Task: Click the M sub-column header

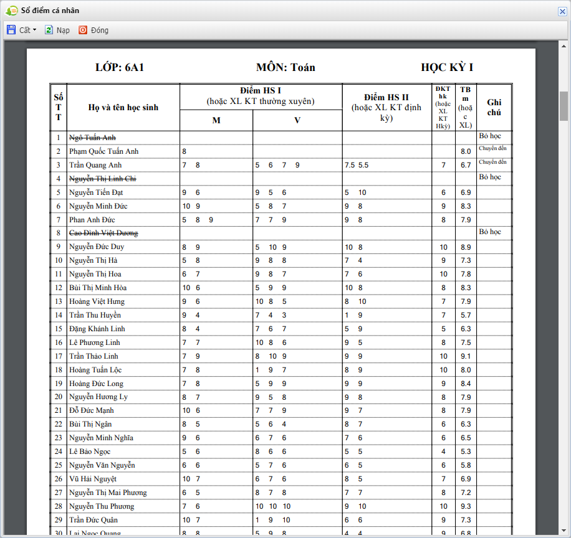Action: pyautogui.click(x=216, y=120)
